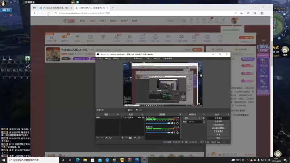Select the display capture source row
The width and height of the screenshot is (290, 163).
[132, 117]
